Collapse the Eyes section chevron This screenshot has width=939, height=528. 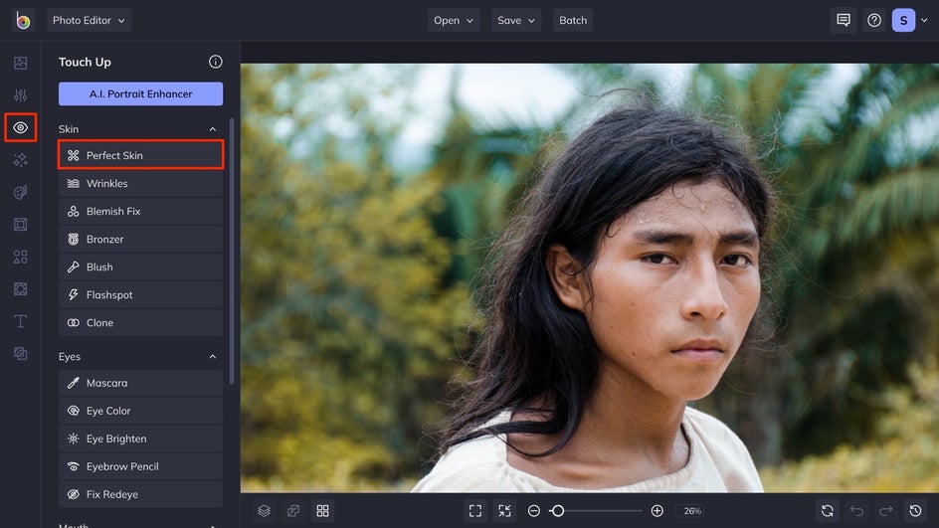pos(212,357)
